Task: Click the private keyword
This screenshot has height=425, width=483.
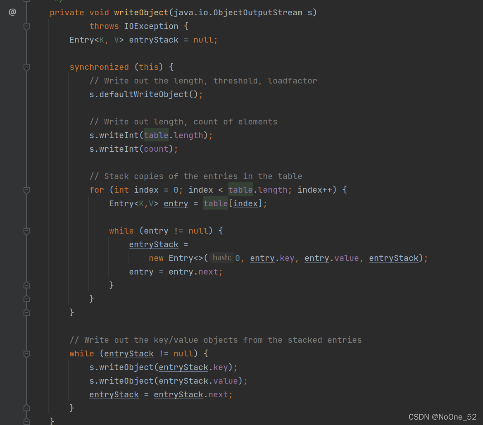Action: tap(67, 13)
